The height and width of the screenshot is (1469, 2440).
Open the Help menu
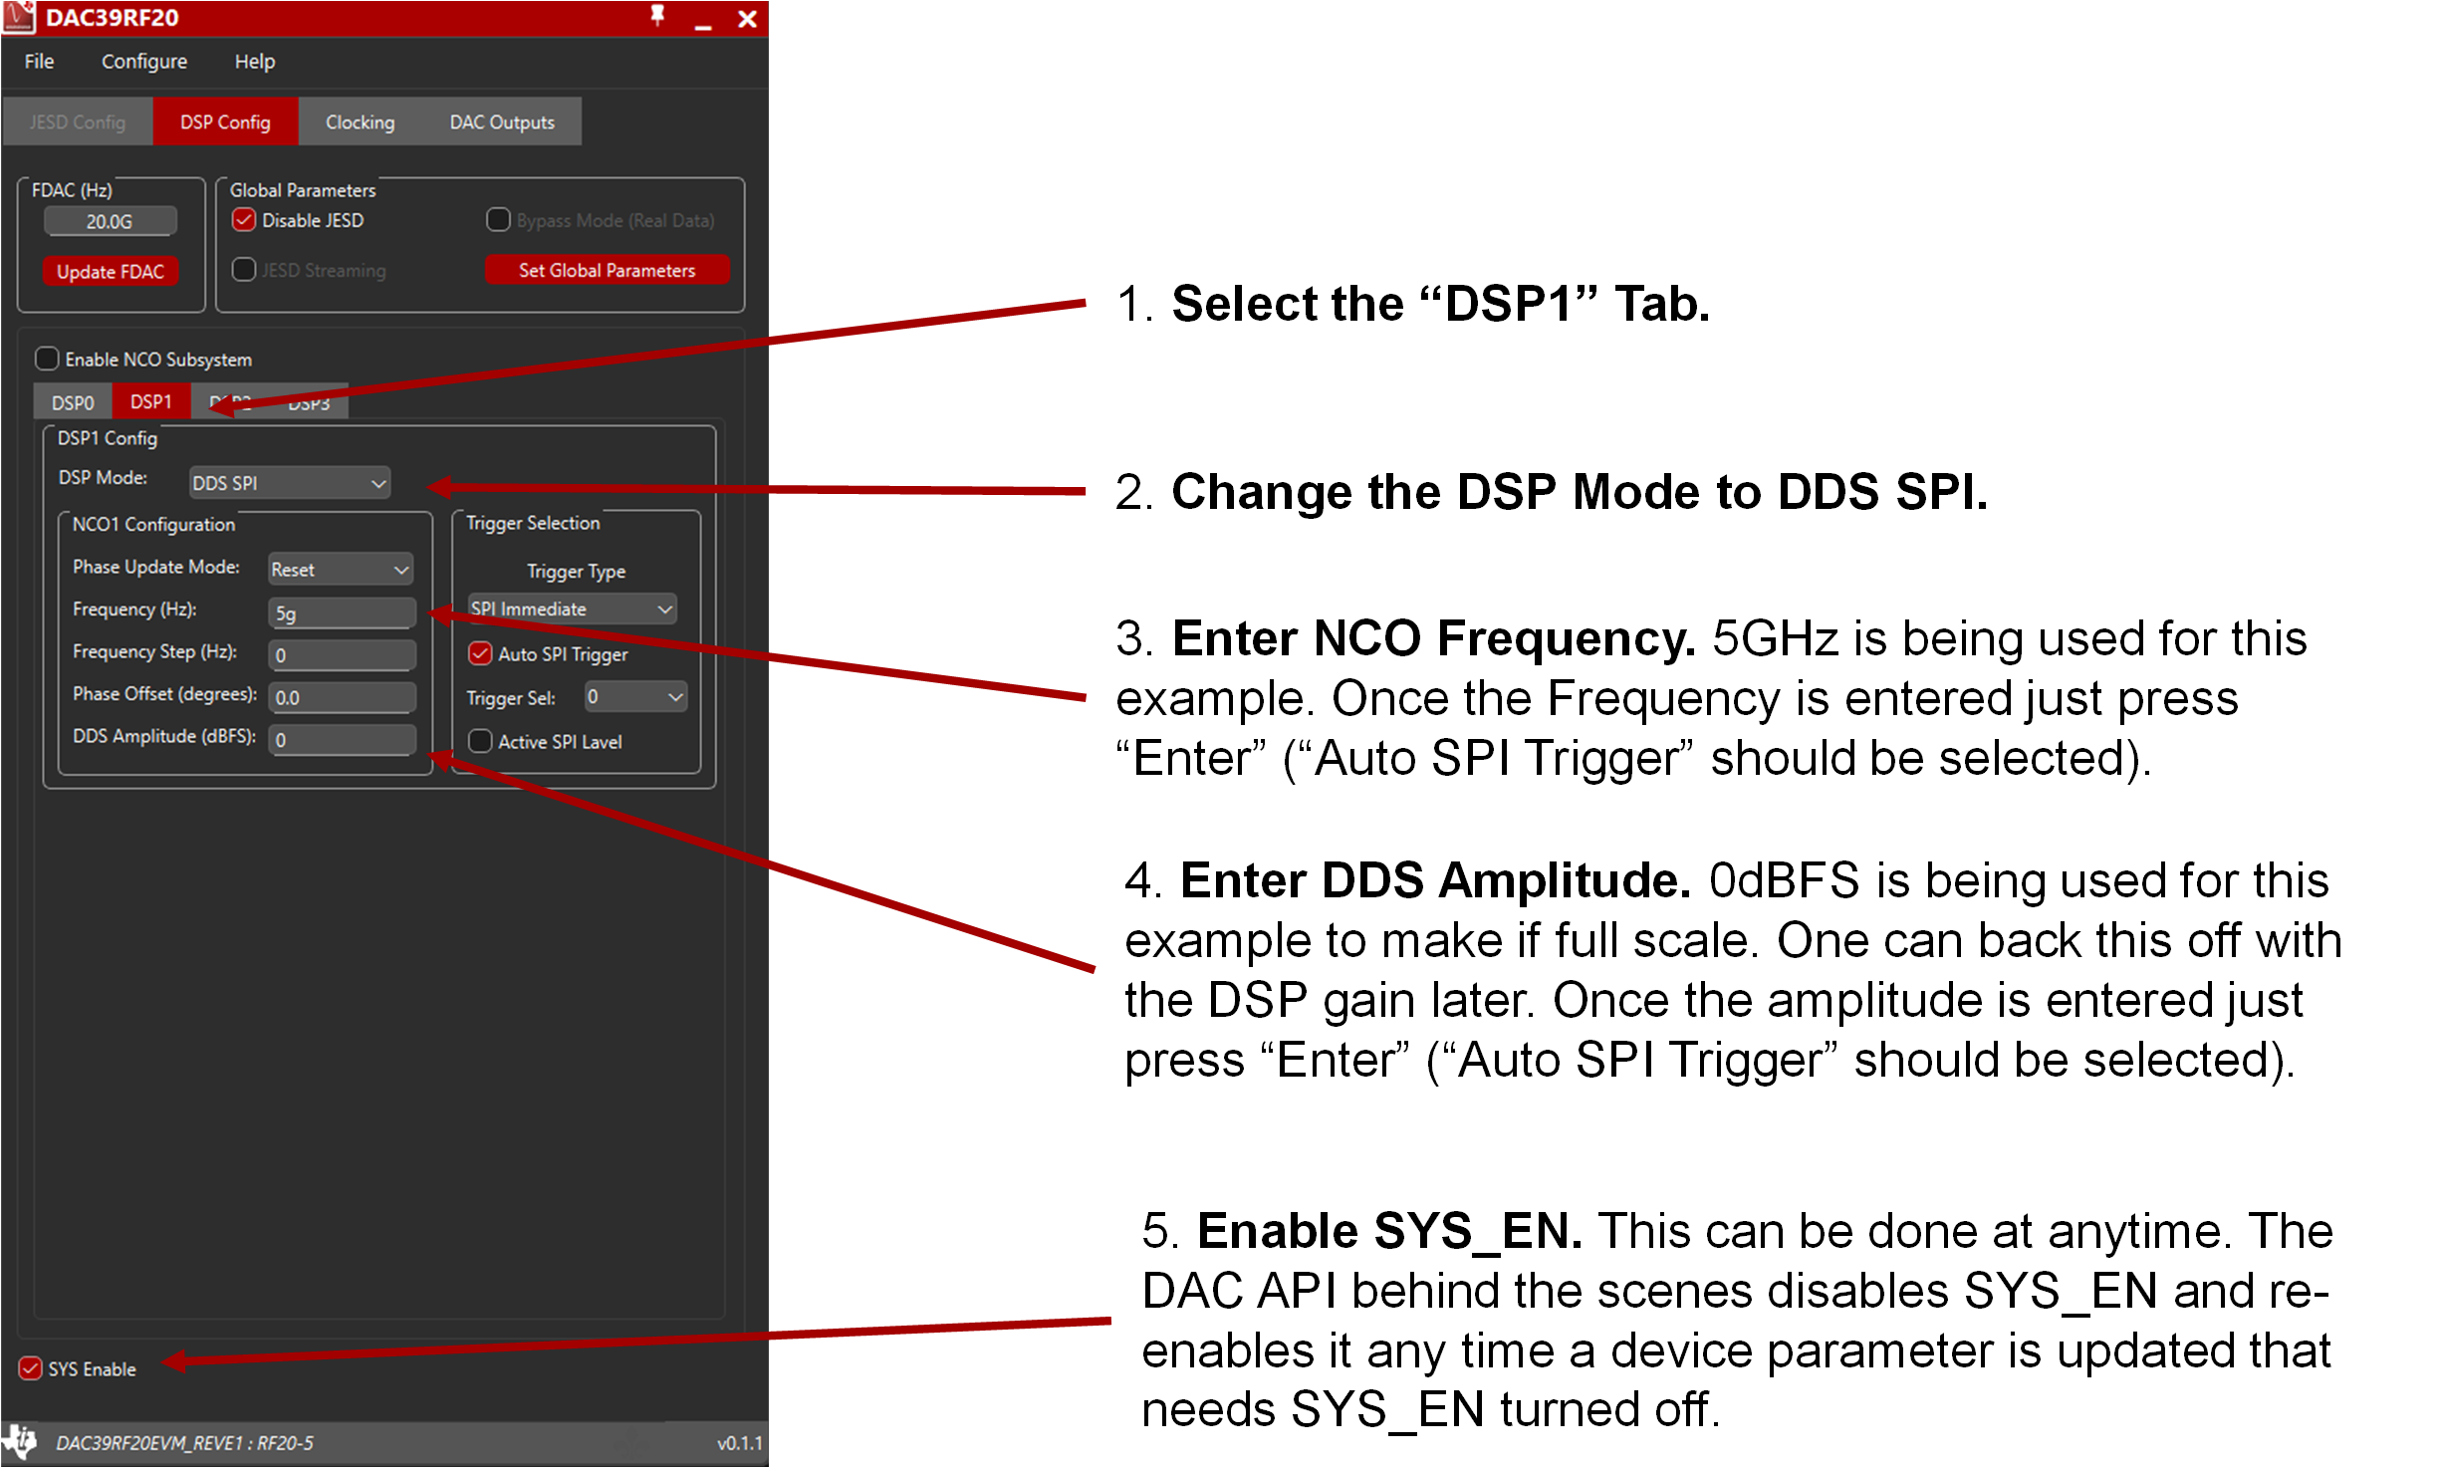point(255,61)
